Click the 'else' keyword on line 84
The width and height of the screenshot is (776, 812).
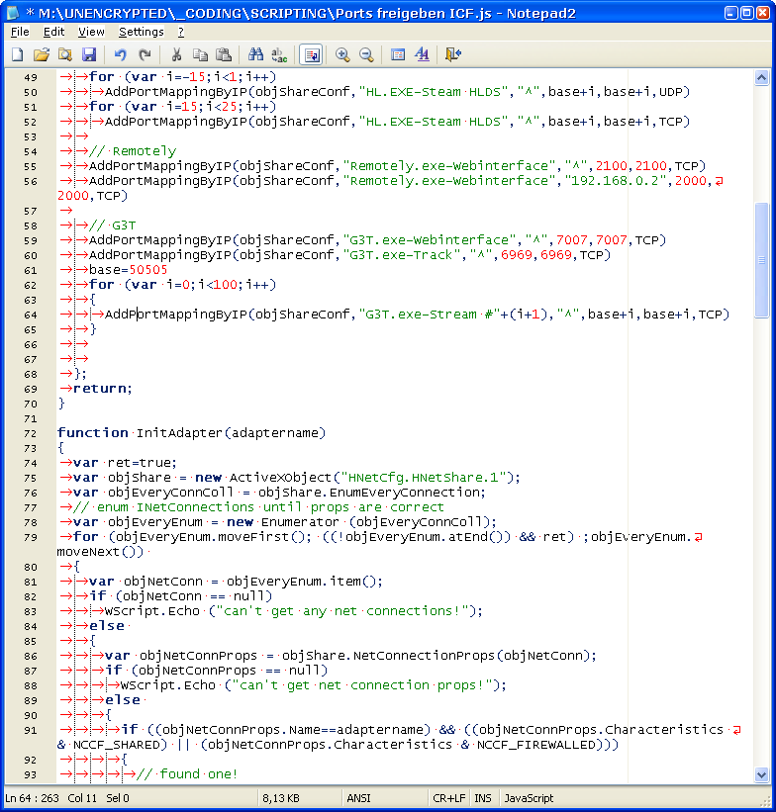pyautogui.click(x=107, y=626)
